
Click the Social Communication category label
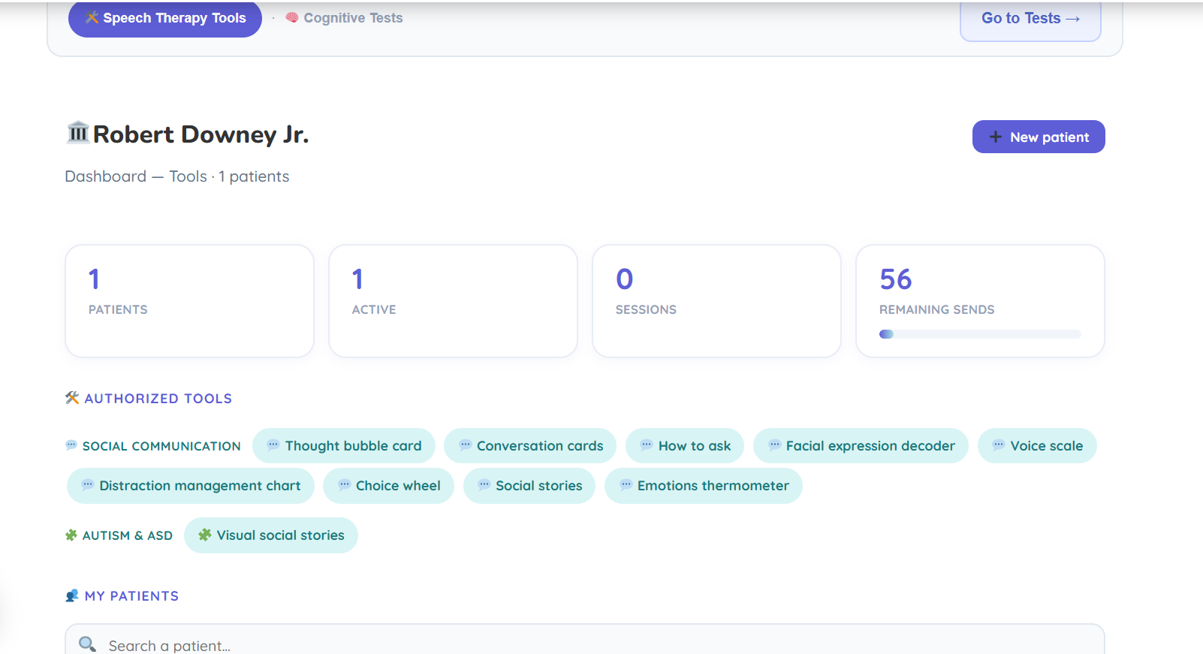point(161,446)
